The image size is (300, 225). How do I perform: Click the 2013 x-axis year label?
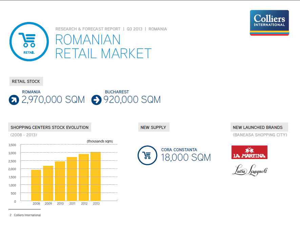(96, 204)
